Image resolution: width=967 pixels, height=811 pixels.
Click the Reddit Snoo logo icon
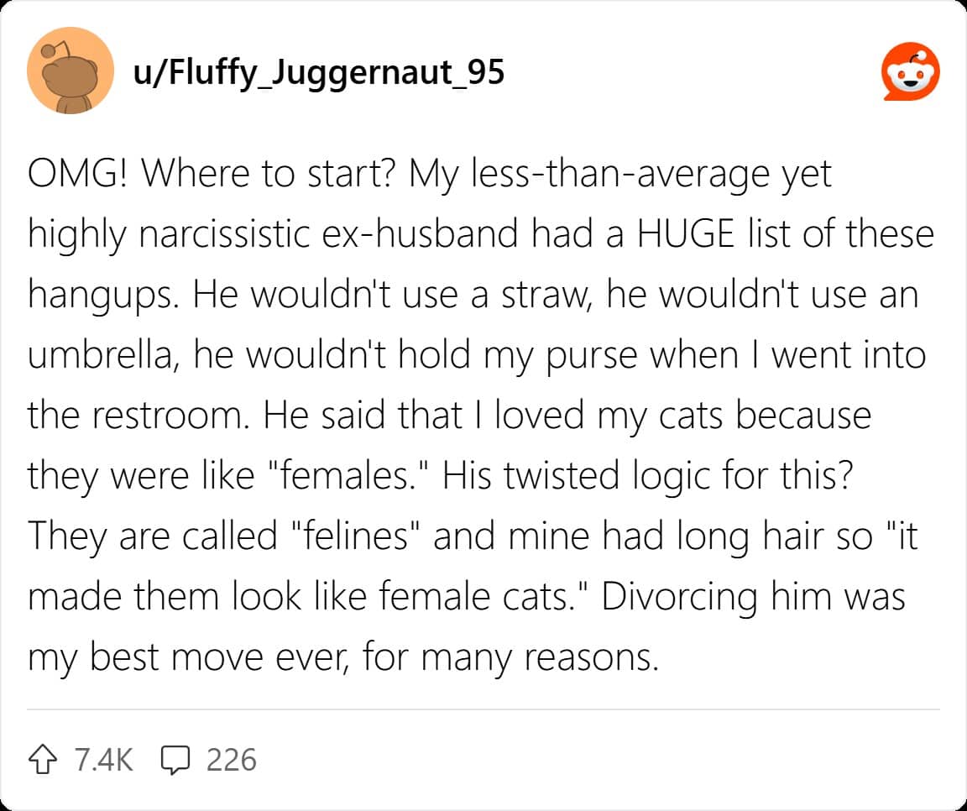coord(911,73)
